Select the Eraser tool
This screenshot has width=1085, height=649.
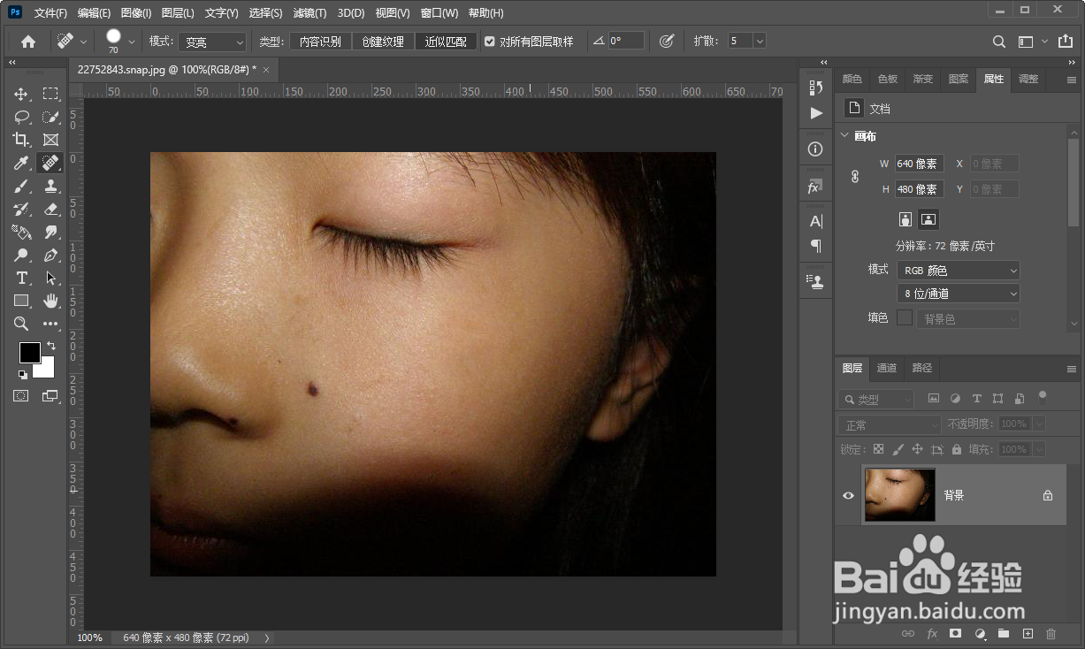pos(50,209)
